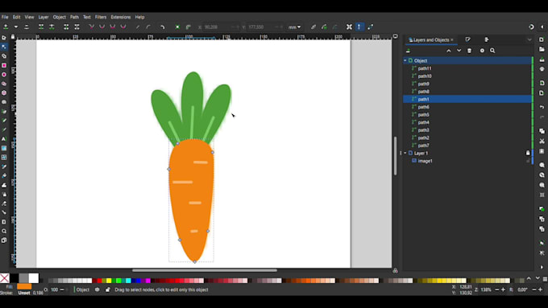548x308 pixels.
Task: Pick the cyan palette swatch
Action: coord(129,281)
